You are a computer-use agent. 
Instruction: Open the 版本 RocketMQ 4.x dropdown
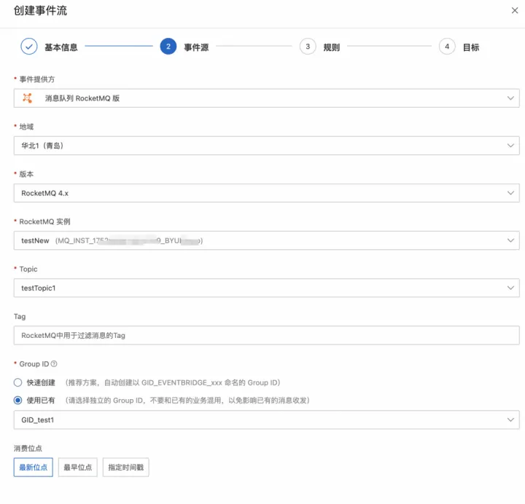tap(267, 193)
